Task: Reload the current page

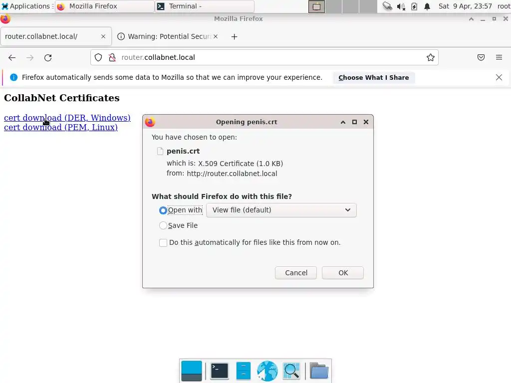Action: coord(48,58)
